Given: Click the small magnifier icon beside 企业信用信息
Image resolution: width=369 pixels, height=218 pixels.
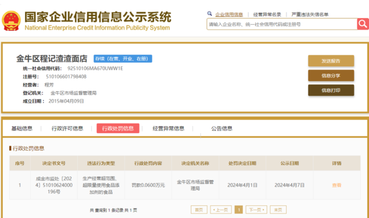Looking at the screenshot, I should point(209,13).
